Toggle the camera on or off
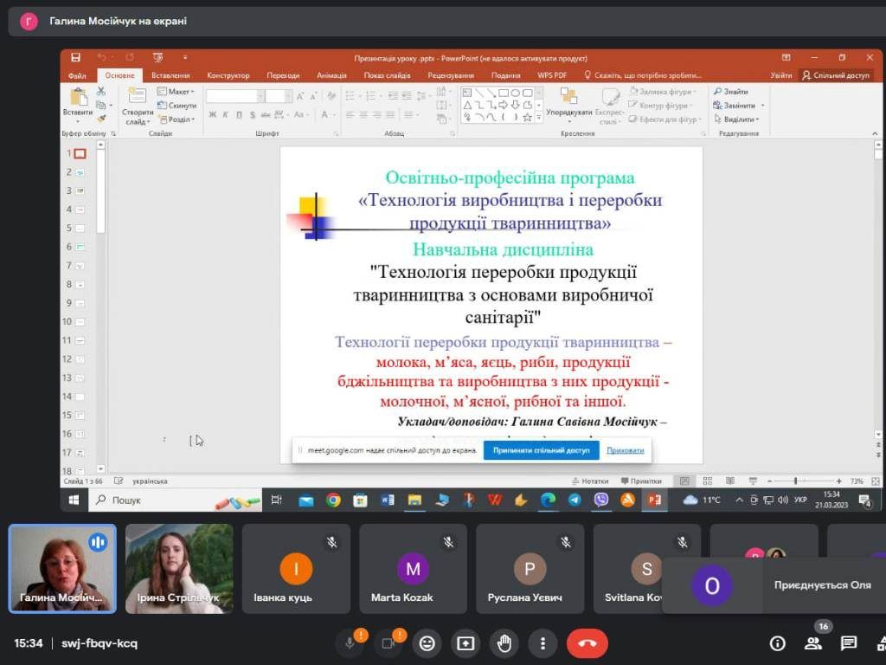The width and height of the screenshot is (886, 665). click(x=388, y=643)
